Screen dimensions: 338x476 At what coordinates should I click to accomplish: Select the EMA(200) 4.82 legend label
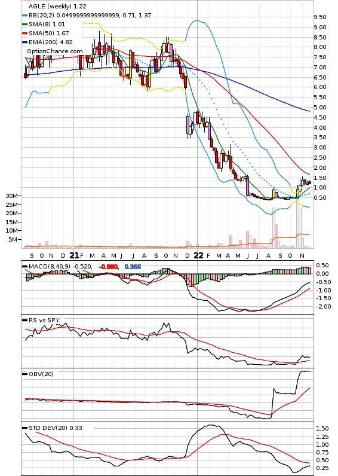coord(51,42)
